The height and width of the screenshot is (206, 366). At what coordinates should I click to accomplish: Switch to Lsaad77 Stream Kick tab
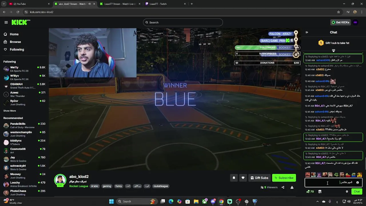click(120, 4)
